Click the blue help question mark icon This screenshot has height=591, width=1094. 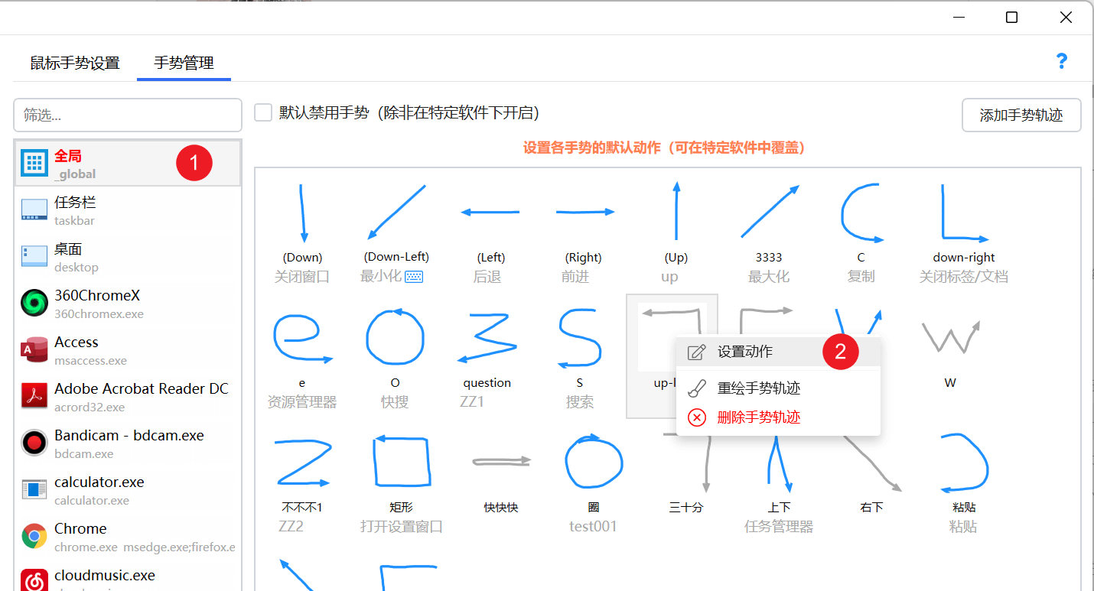[1061, 61]
